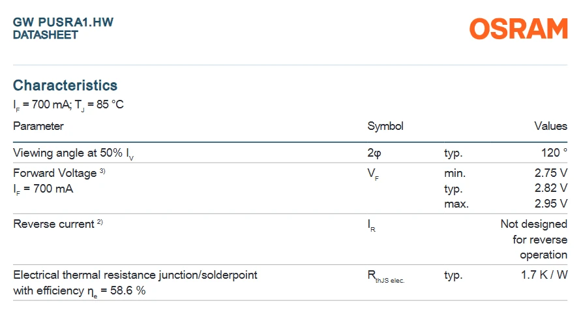Screen dimensions: 581x314
Task: Click the Characteristics section heading
Action: 65,86
